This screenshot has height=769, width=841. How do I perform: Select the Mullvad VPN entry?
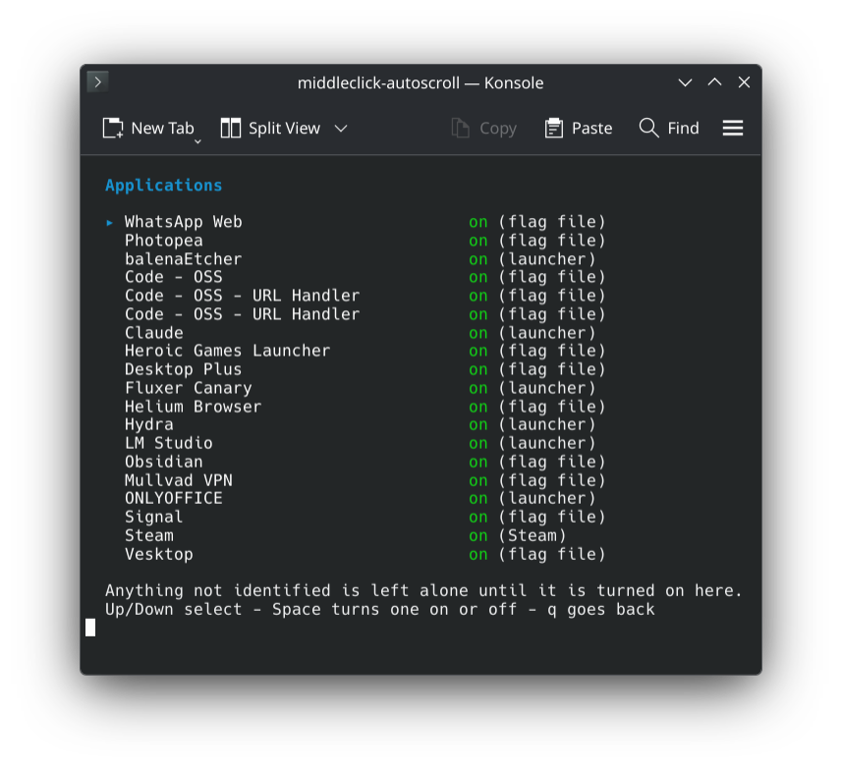[x=179, y=480]
